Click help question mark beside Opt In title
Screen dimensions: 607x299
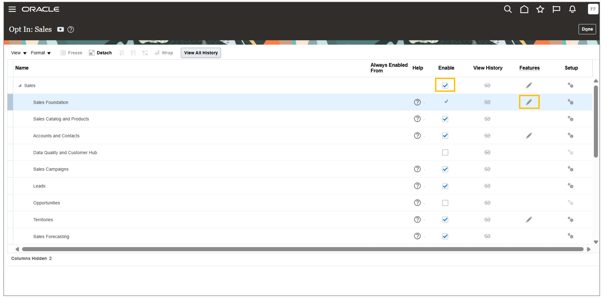coord(71,29)
